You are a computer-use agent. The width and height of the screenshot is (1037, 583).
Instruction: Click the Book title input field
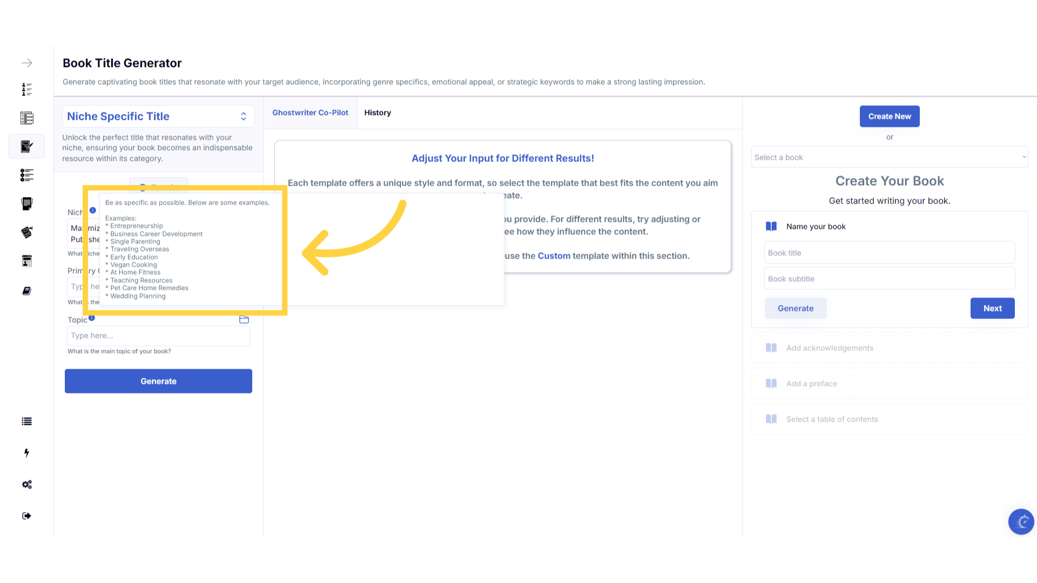pos(890,253)
